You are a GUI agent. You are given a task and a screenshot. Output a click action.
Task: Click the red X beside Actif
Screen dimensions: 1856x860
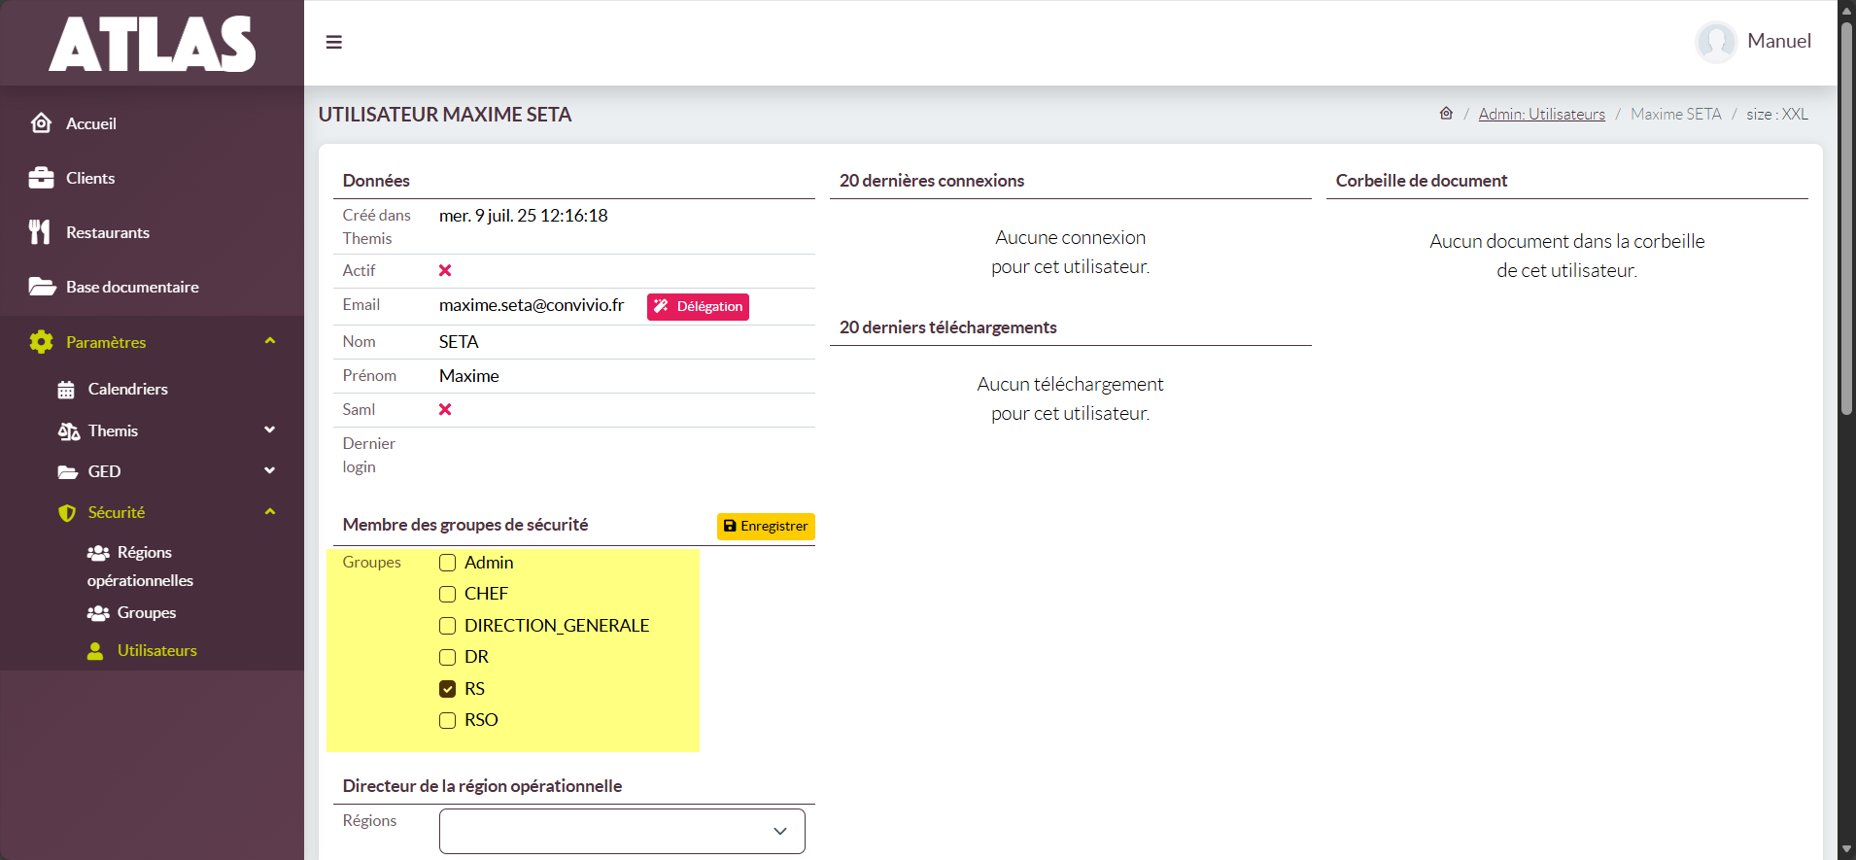tap(445, 270)
